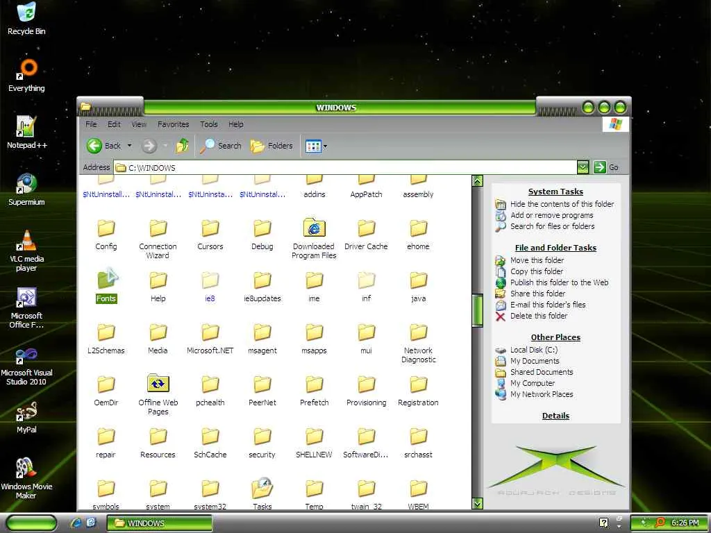The image size is (711, 533).
Task: Click the Go button
Action: pyautogui.click(x=606, y=167)
